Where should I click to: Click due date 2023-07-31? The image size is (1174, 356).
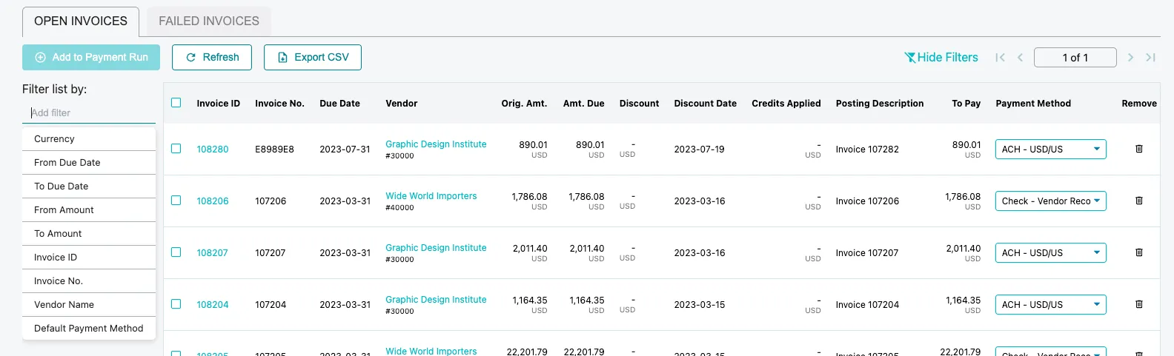(345, 150)
